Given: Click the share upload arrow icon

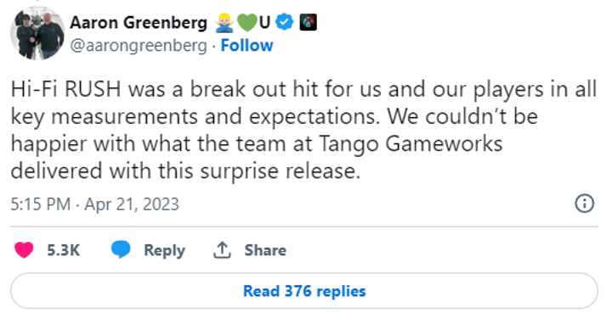Looking at the screenshot, I should [x=222, y=250].
